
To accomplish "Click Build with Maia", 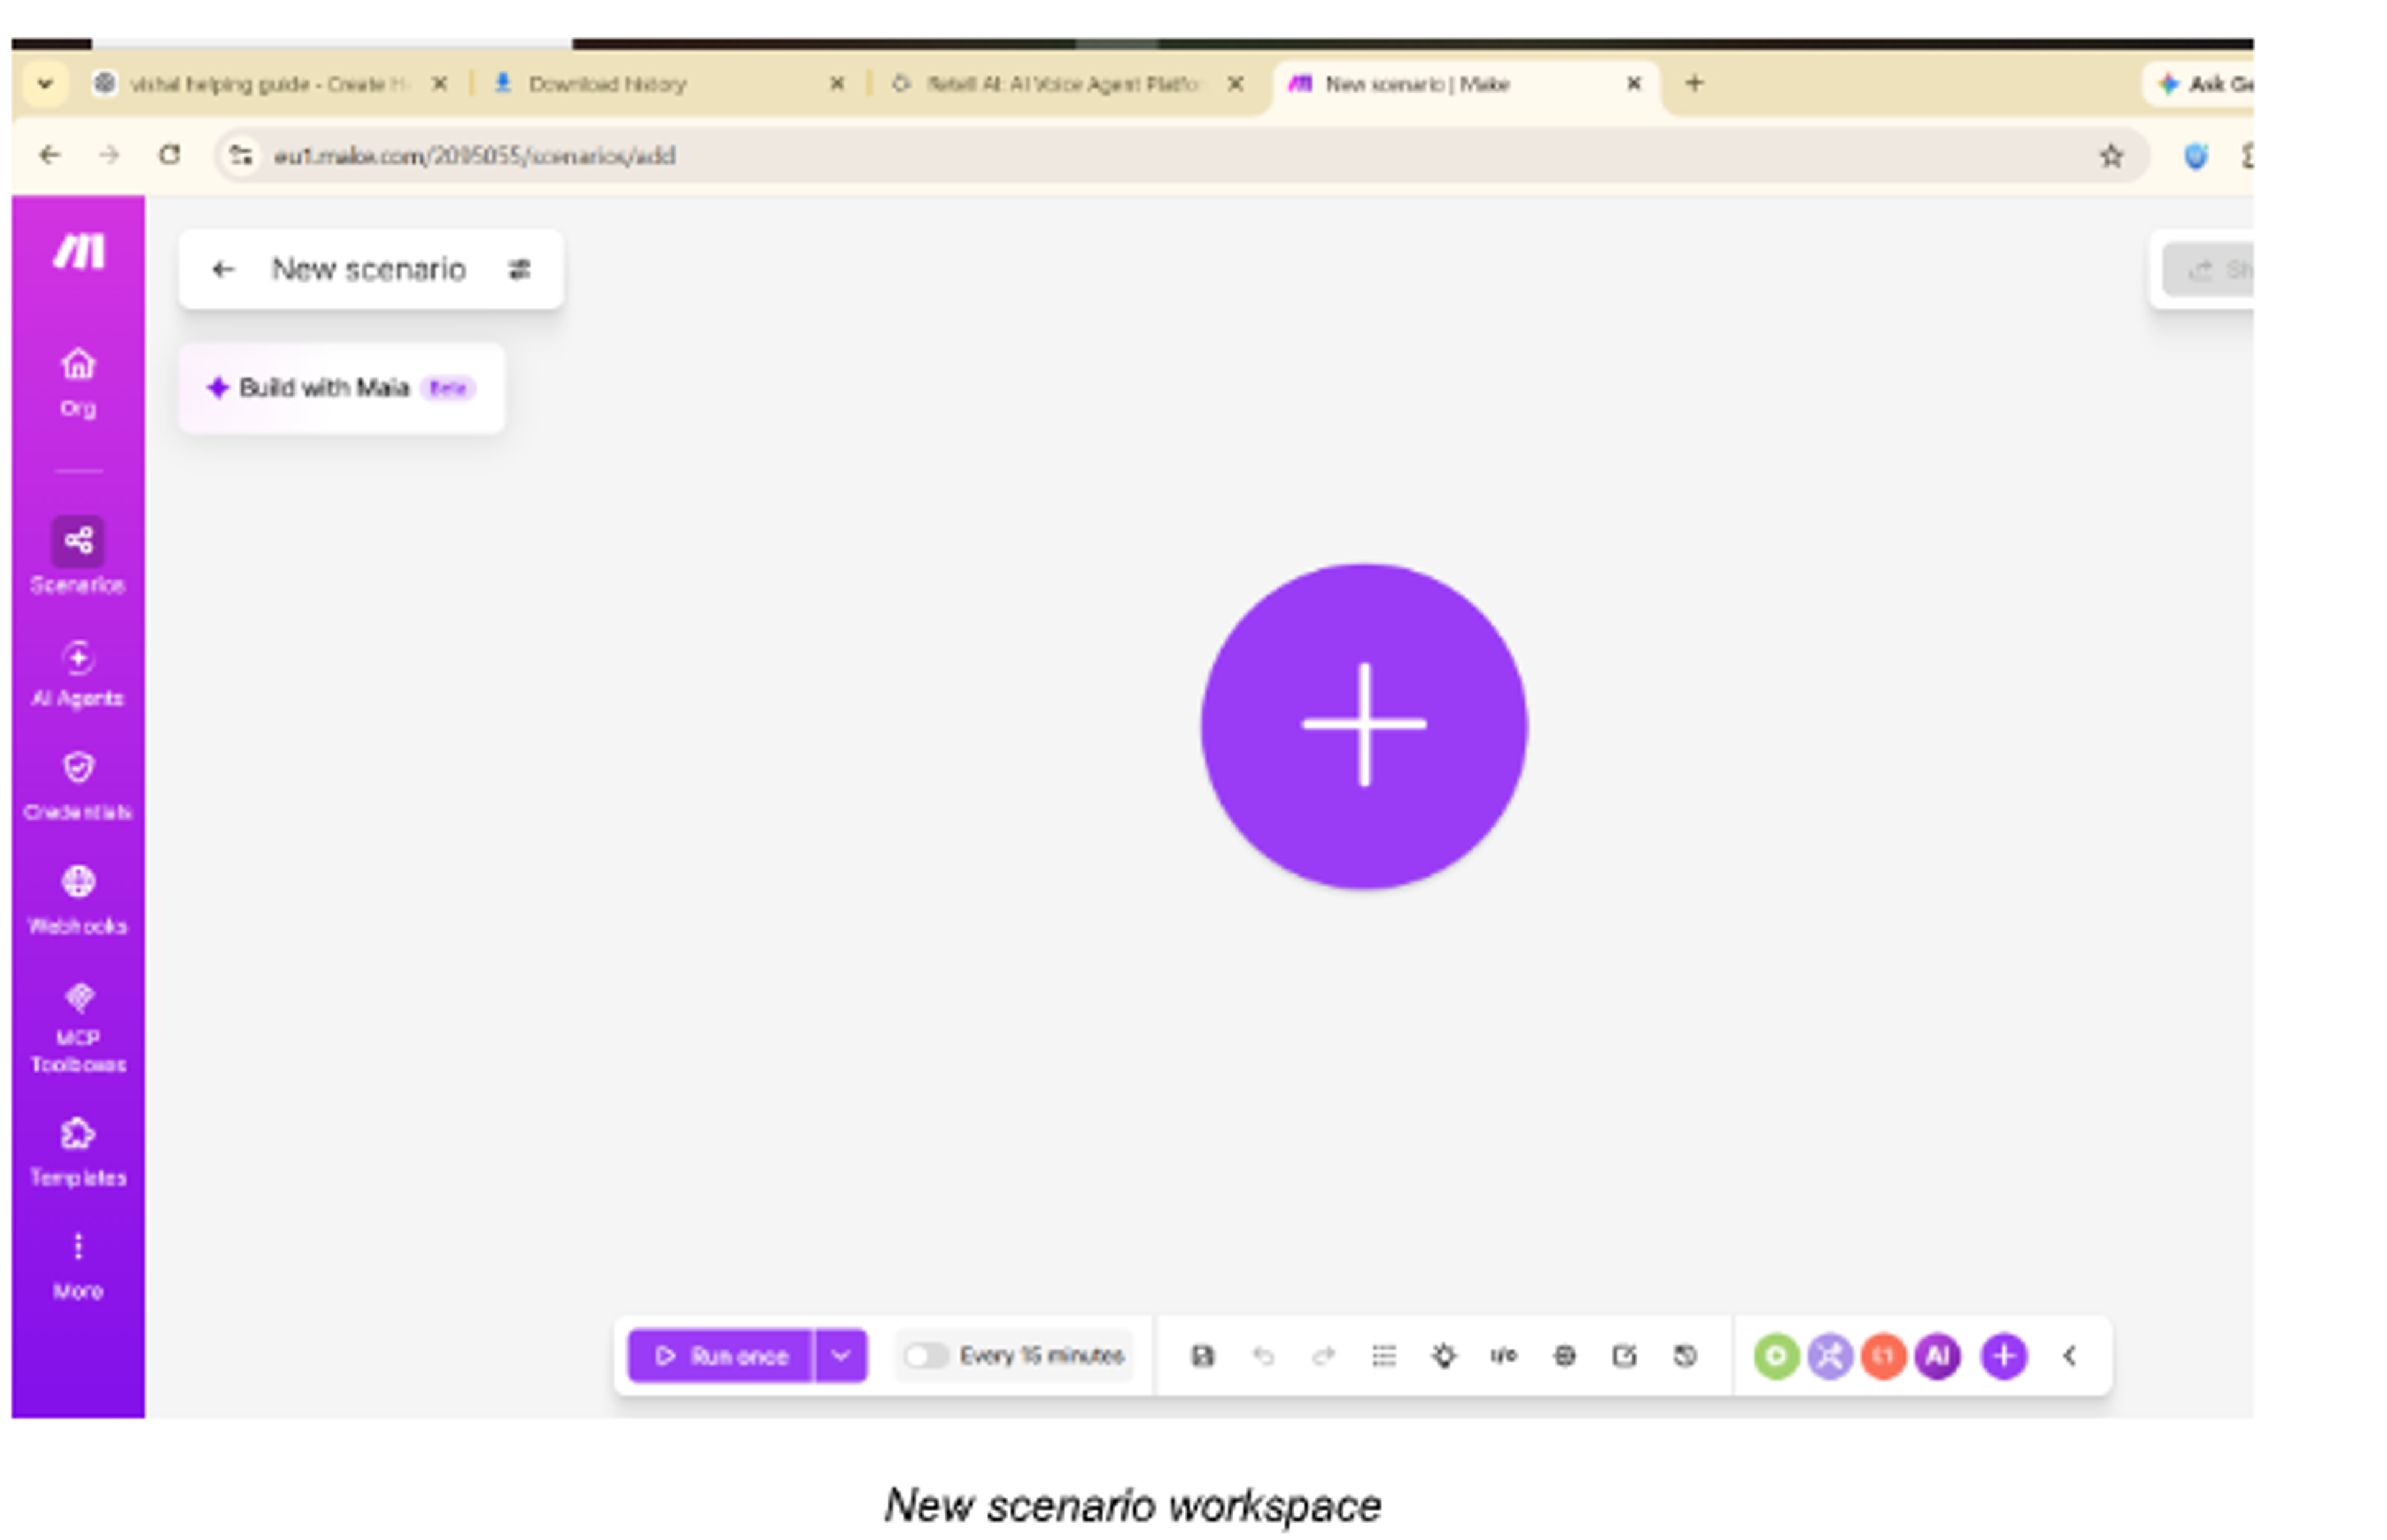I will pos(341,388).
